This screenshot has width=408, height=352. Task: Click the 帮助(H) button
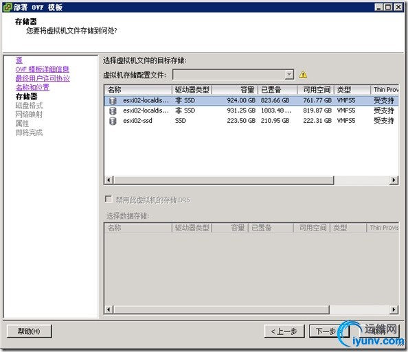pos(29,331)
